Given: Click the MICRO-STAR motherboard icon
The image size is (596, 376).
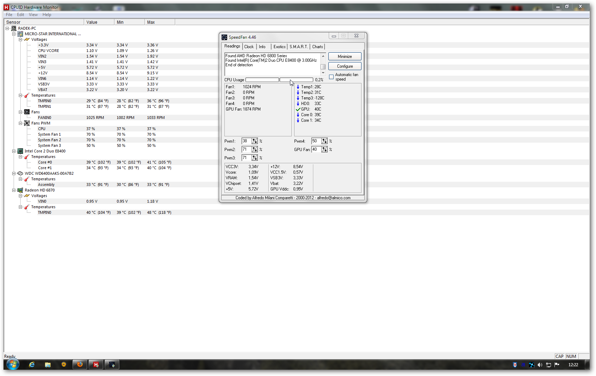Looking at the screenshot, I should coord(20,34).
